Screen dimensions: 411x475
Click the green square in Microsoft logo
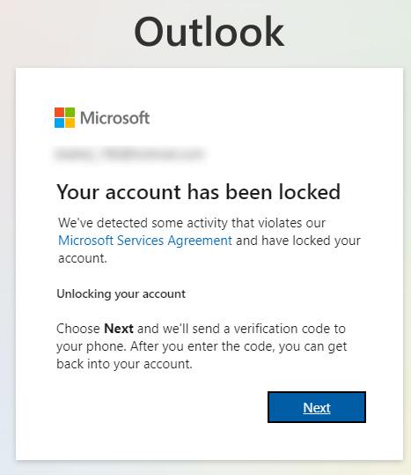70,112
